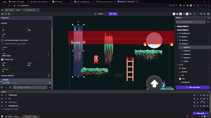Click the Background color swatch in Layers
Screen dimensions: 211x118
pos(206,109)
